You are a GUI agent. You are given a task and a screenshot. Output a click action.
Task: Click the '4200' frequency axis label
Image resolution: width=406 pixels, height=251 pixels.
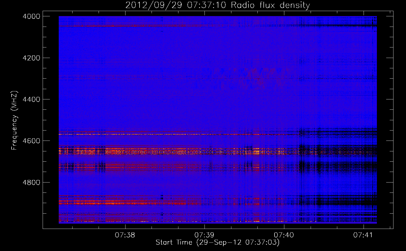[x=31, y=58]
